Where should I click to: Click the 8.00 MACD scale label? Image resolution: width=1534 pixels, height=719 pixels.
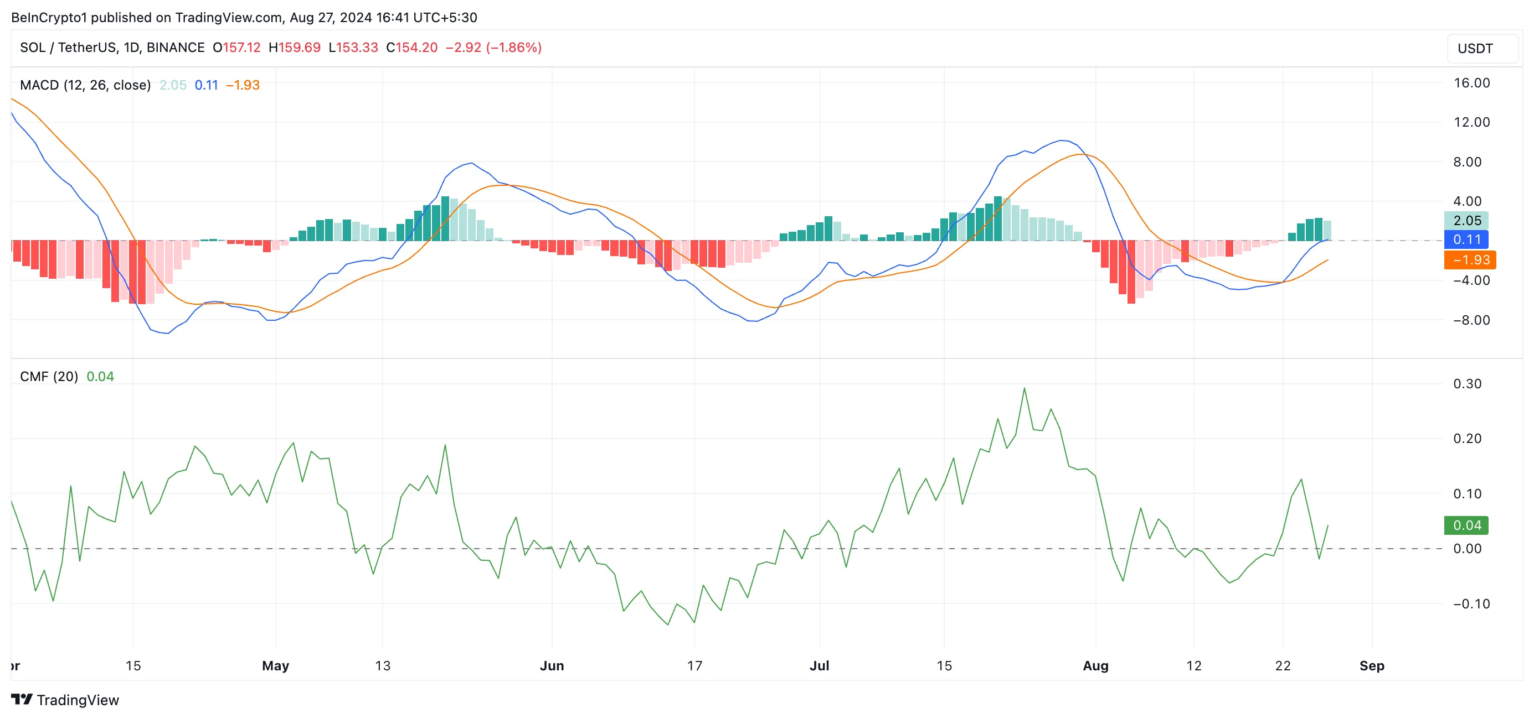tap(1468, 161)
